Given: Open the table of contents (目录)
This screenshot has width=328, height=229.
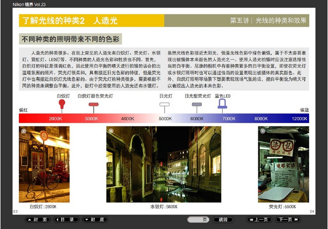Looking at the screenshot, I should click(x=66, y=220).
